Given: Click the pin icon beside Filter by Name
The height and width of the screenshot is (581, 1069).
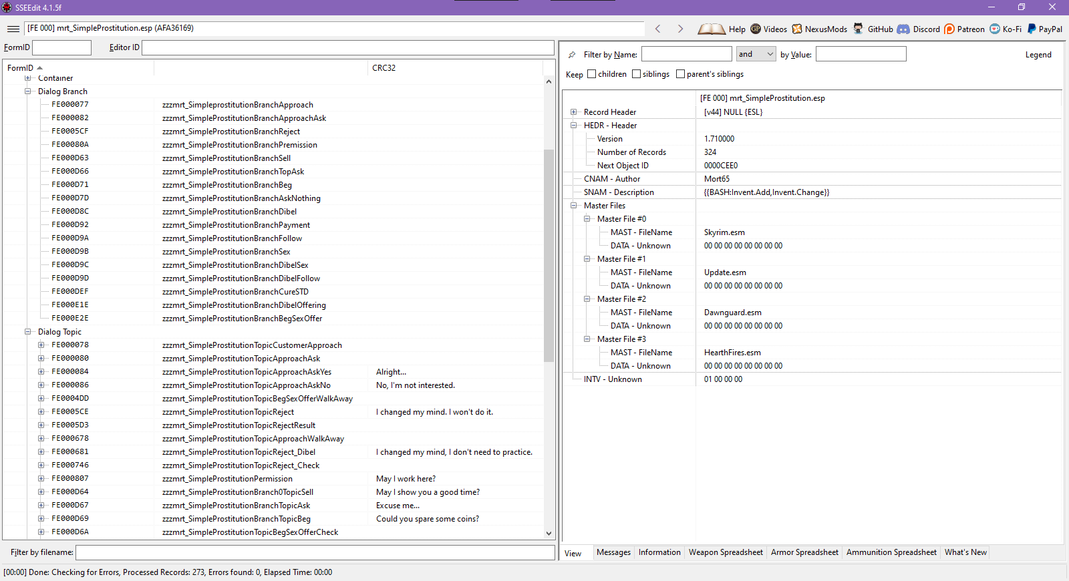Looking at the screenshot, I should point(572,55).
